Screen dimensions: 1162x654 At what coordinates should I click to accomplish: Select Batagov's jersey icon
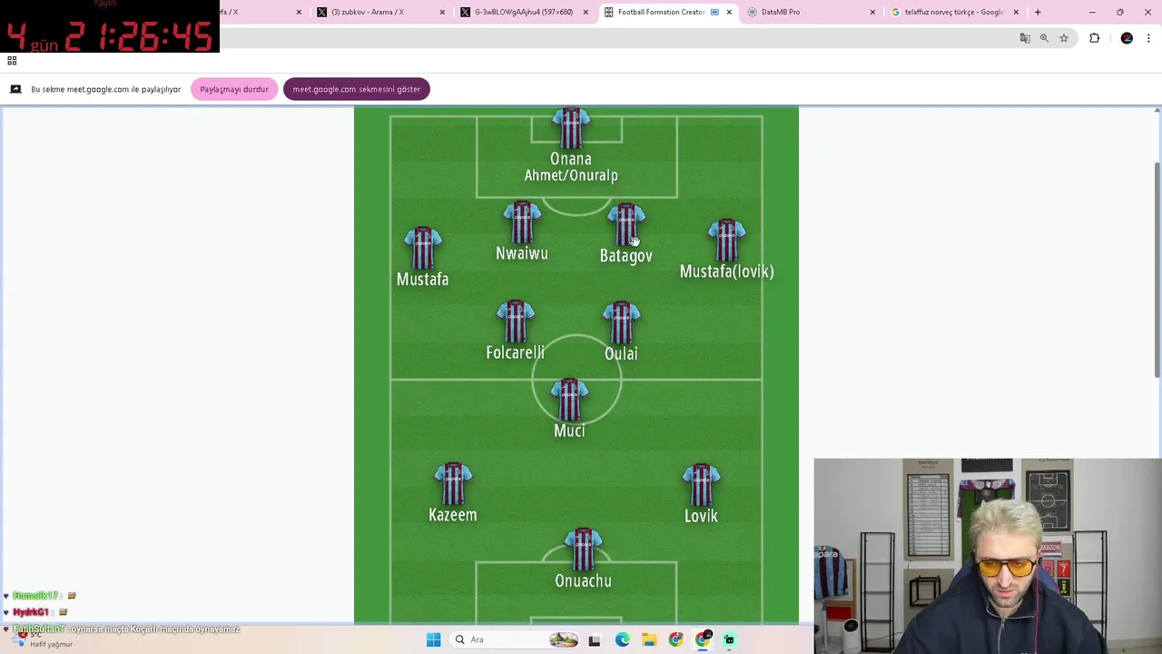[626, 225]
